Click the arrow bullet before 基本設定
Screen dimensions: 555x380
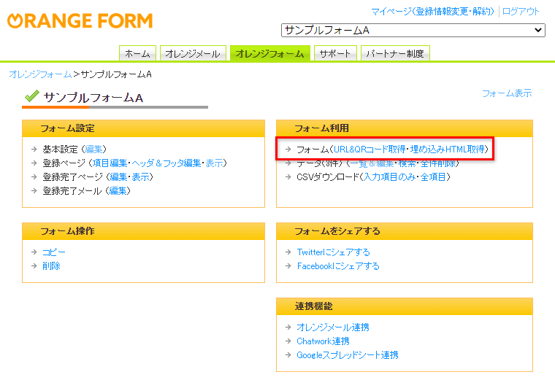34,150
